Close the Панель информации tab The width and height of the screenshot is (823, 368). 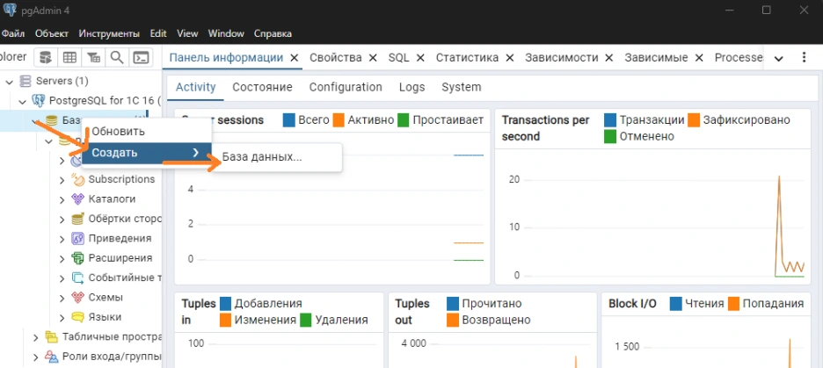(295, 57)
